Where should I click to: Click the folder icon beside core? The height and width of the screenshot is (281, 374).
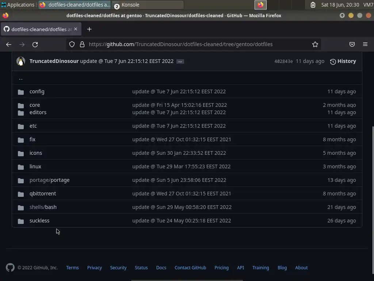pos(21,105)
